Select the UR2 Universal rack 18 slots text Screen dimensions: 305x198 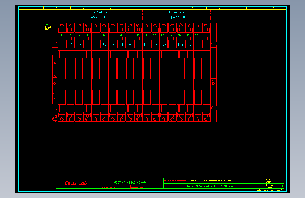[217, 181]
